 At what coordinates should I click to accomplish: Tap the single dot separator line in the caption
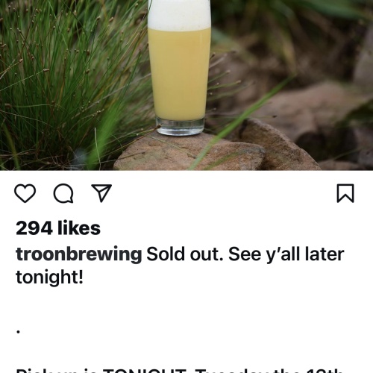click(19, 331)
